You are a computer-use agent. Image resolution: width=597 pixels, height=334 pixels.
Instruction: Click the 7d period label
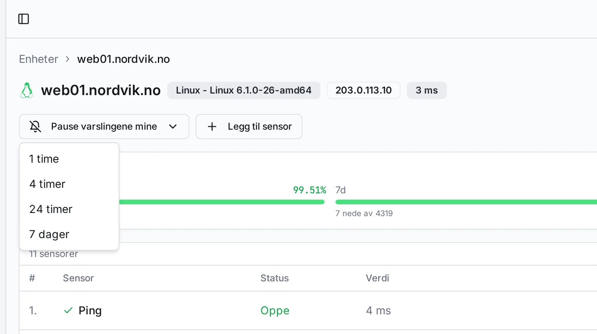coord(341,190)
